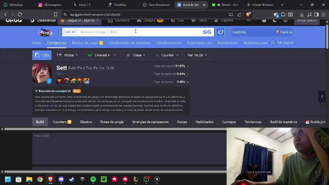329x185 pixels.
Task: Open the AI chat icon beside the search
Action: (221, 32)
